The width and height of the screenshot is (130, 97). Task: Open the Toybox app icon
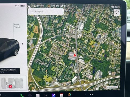pyautogui.click(x=70, y=95)
